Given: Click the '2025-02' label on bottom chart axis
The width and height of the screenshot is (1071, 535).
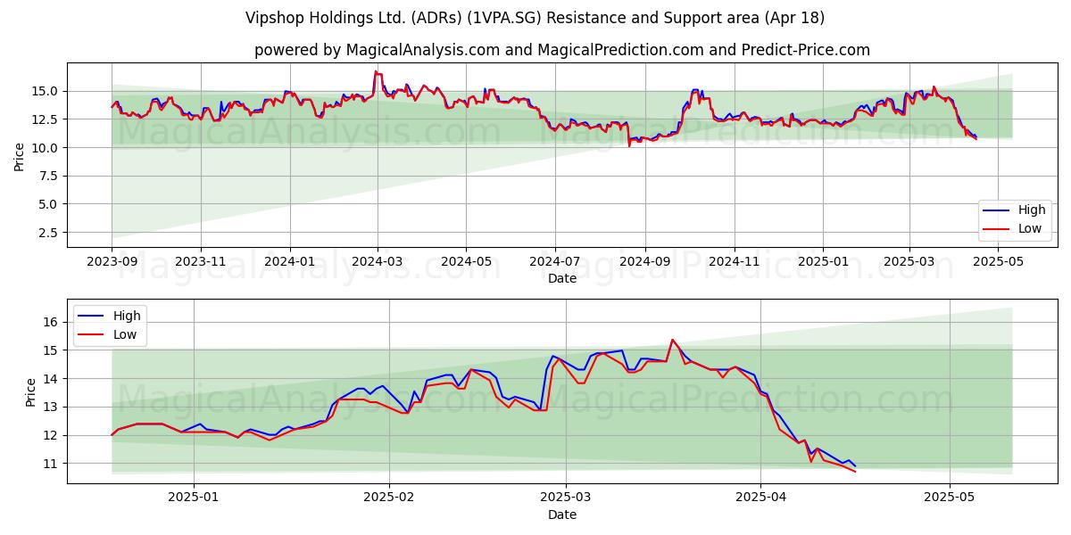Looking at the screenshot, I should coord(391,498).
